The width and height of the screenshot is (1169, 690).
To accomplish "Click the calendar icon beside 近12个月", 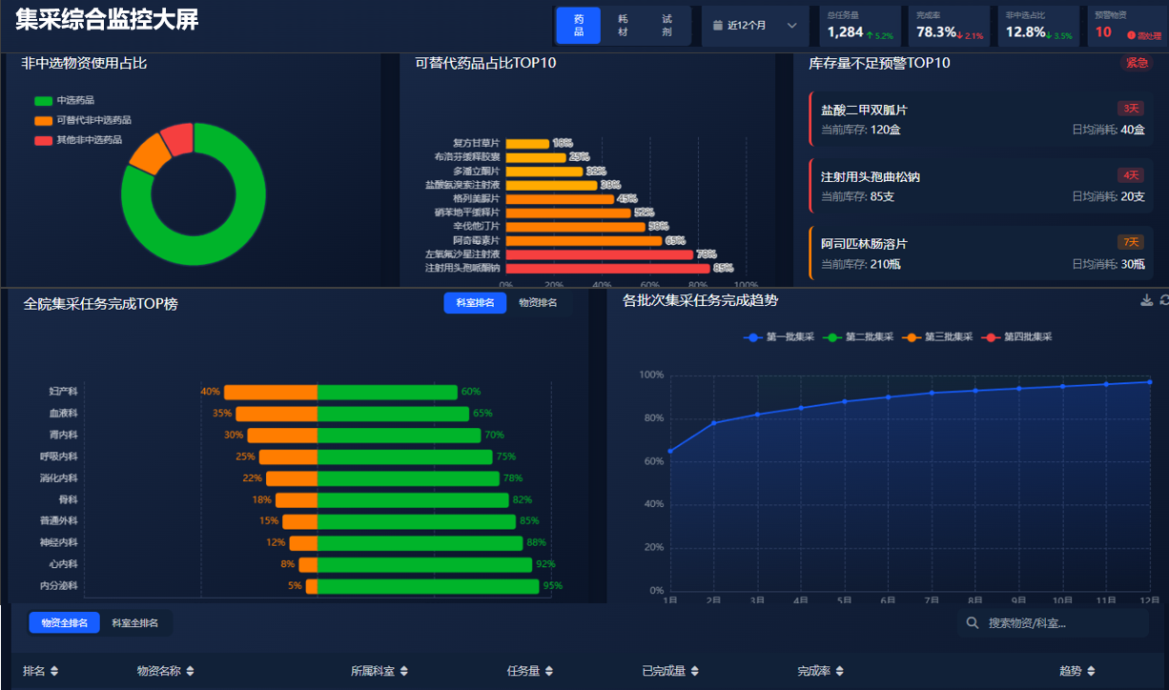I will [x=717, y=26].
